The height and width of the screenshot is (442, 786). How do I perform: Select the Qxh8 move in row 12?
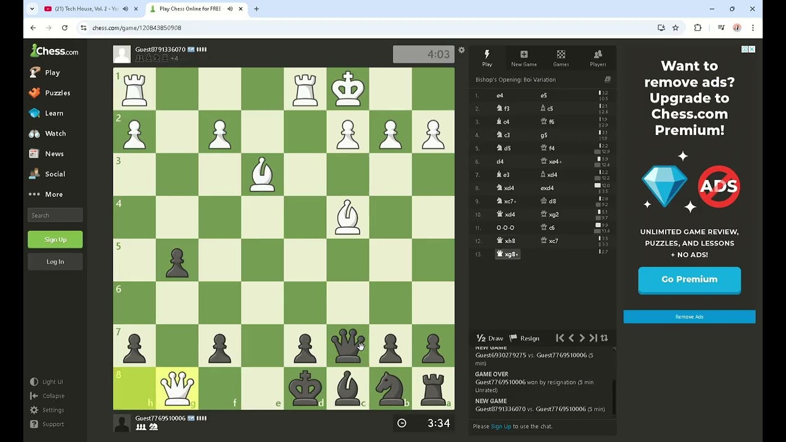pyautogui.click(x=506, y=241)
